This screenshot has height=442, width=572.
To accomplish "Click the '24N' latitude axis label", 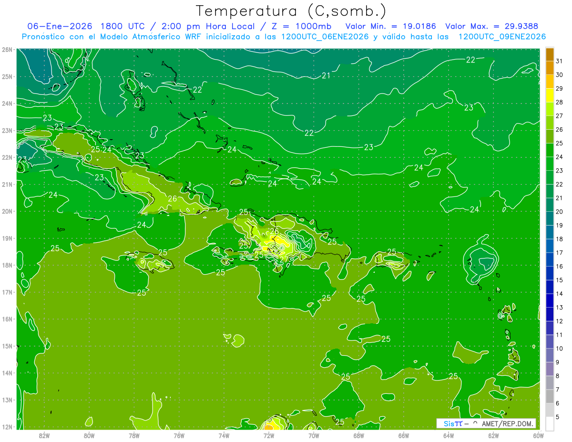I will coord(7,103).
